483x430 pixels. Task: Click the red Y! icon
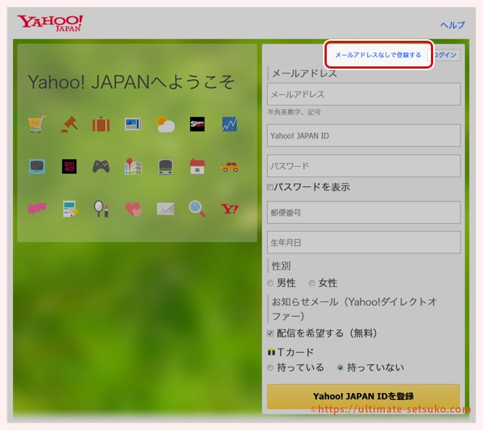click(229, 209)
